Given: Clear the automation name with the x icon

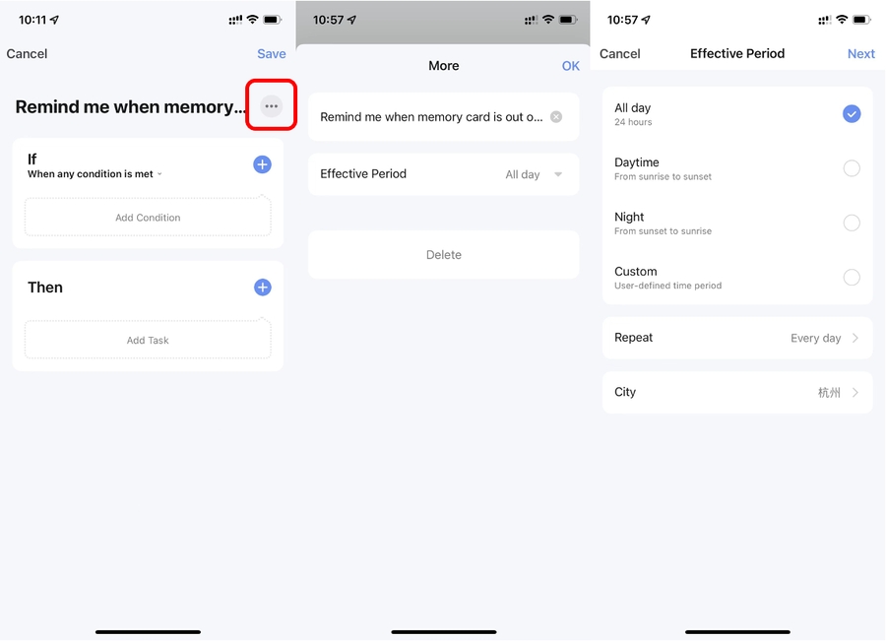Looking at the screenshot, I should pyautogui.click(x=556, y=117).
